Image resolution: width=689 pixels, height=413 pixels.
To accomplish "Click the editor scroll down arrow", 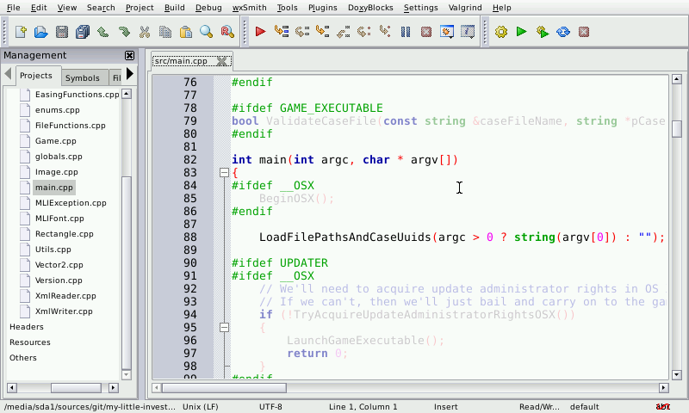I will tap(677, 375).
